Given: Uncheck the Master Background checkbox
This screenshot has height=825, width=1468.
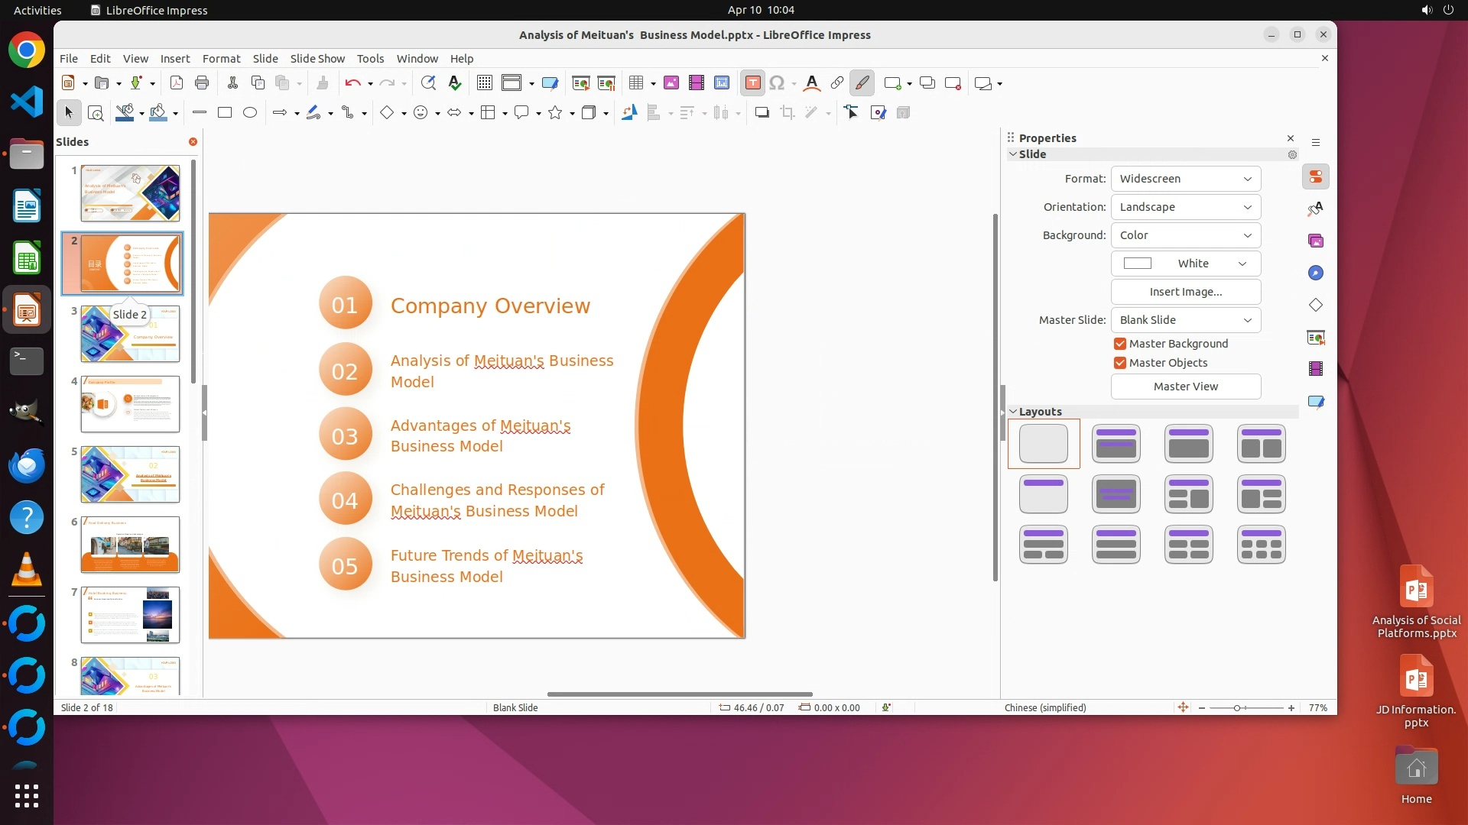Looking at the screenshot, I should pyautogui.click(x=1120, y=344).
